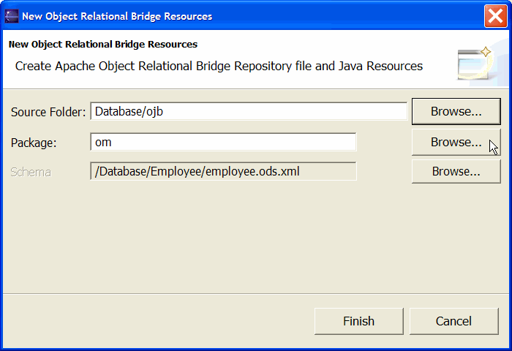
Task: Click the grayed-out Schema label
Action: tap(31, 172)
